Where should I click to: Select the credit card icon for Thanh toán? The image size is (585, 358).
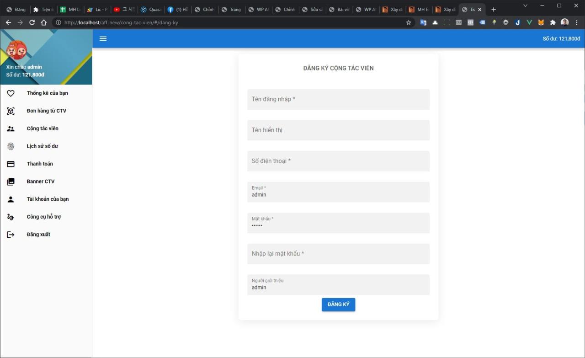pyautogui.click(x=11, y=164)
